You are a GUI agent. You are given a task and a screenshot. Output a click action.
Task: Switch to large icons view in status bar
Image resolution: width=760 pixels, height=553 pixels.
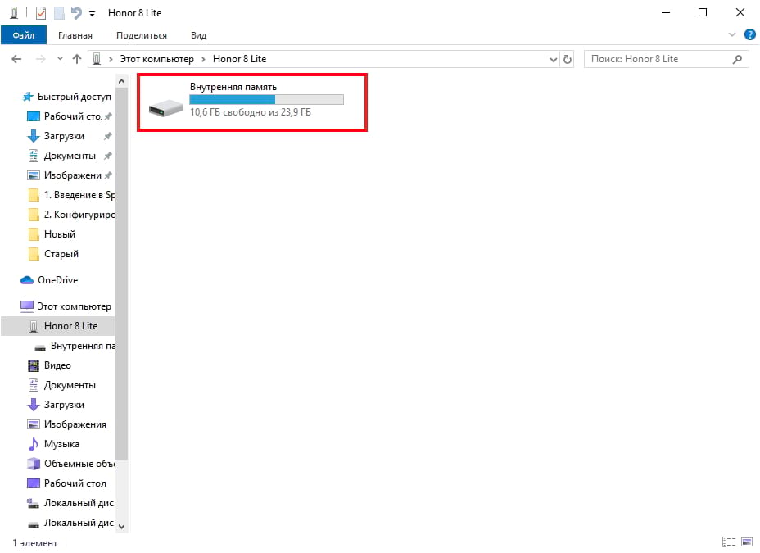[x=747, y=542]
